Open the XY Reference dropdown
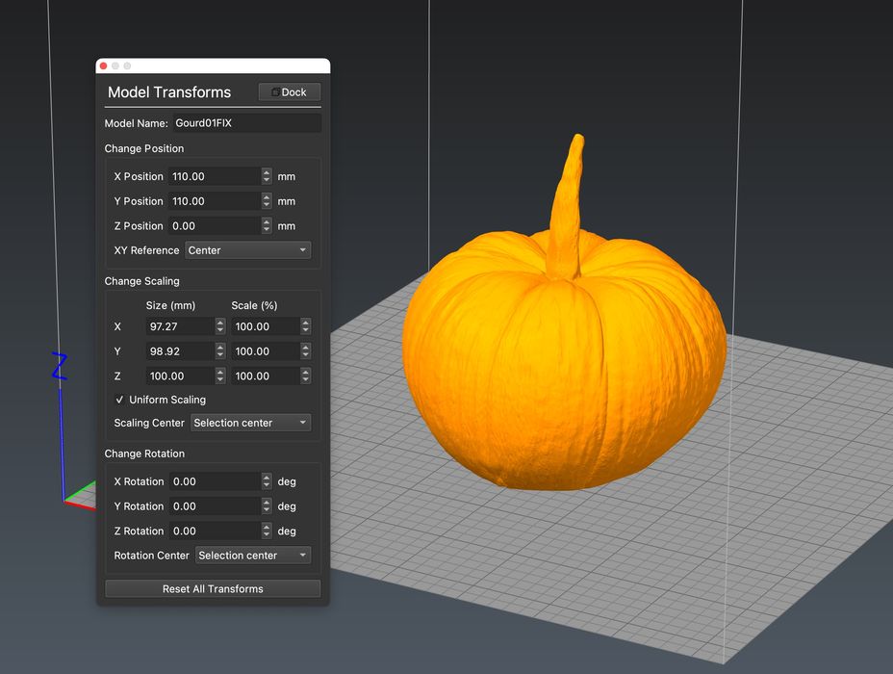This screenshot has height=674, width=893. pos(248,250)
